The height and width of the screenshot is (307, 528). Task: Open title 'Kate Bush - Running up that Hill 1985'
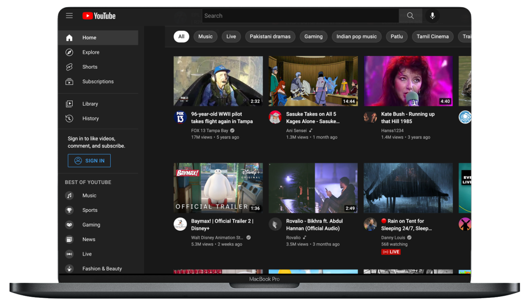[408, 117]
